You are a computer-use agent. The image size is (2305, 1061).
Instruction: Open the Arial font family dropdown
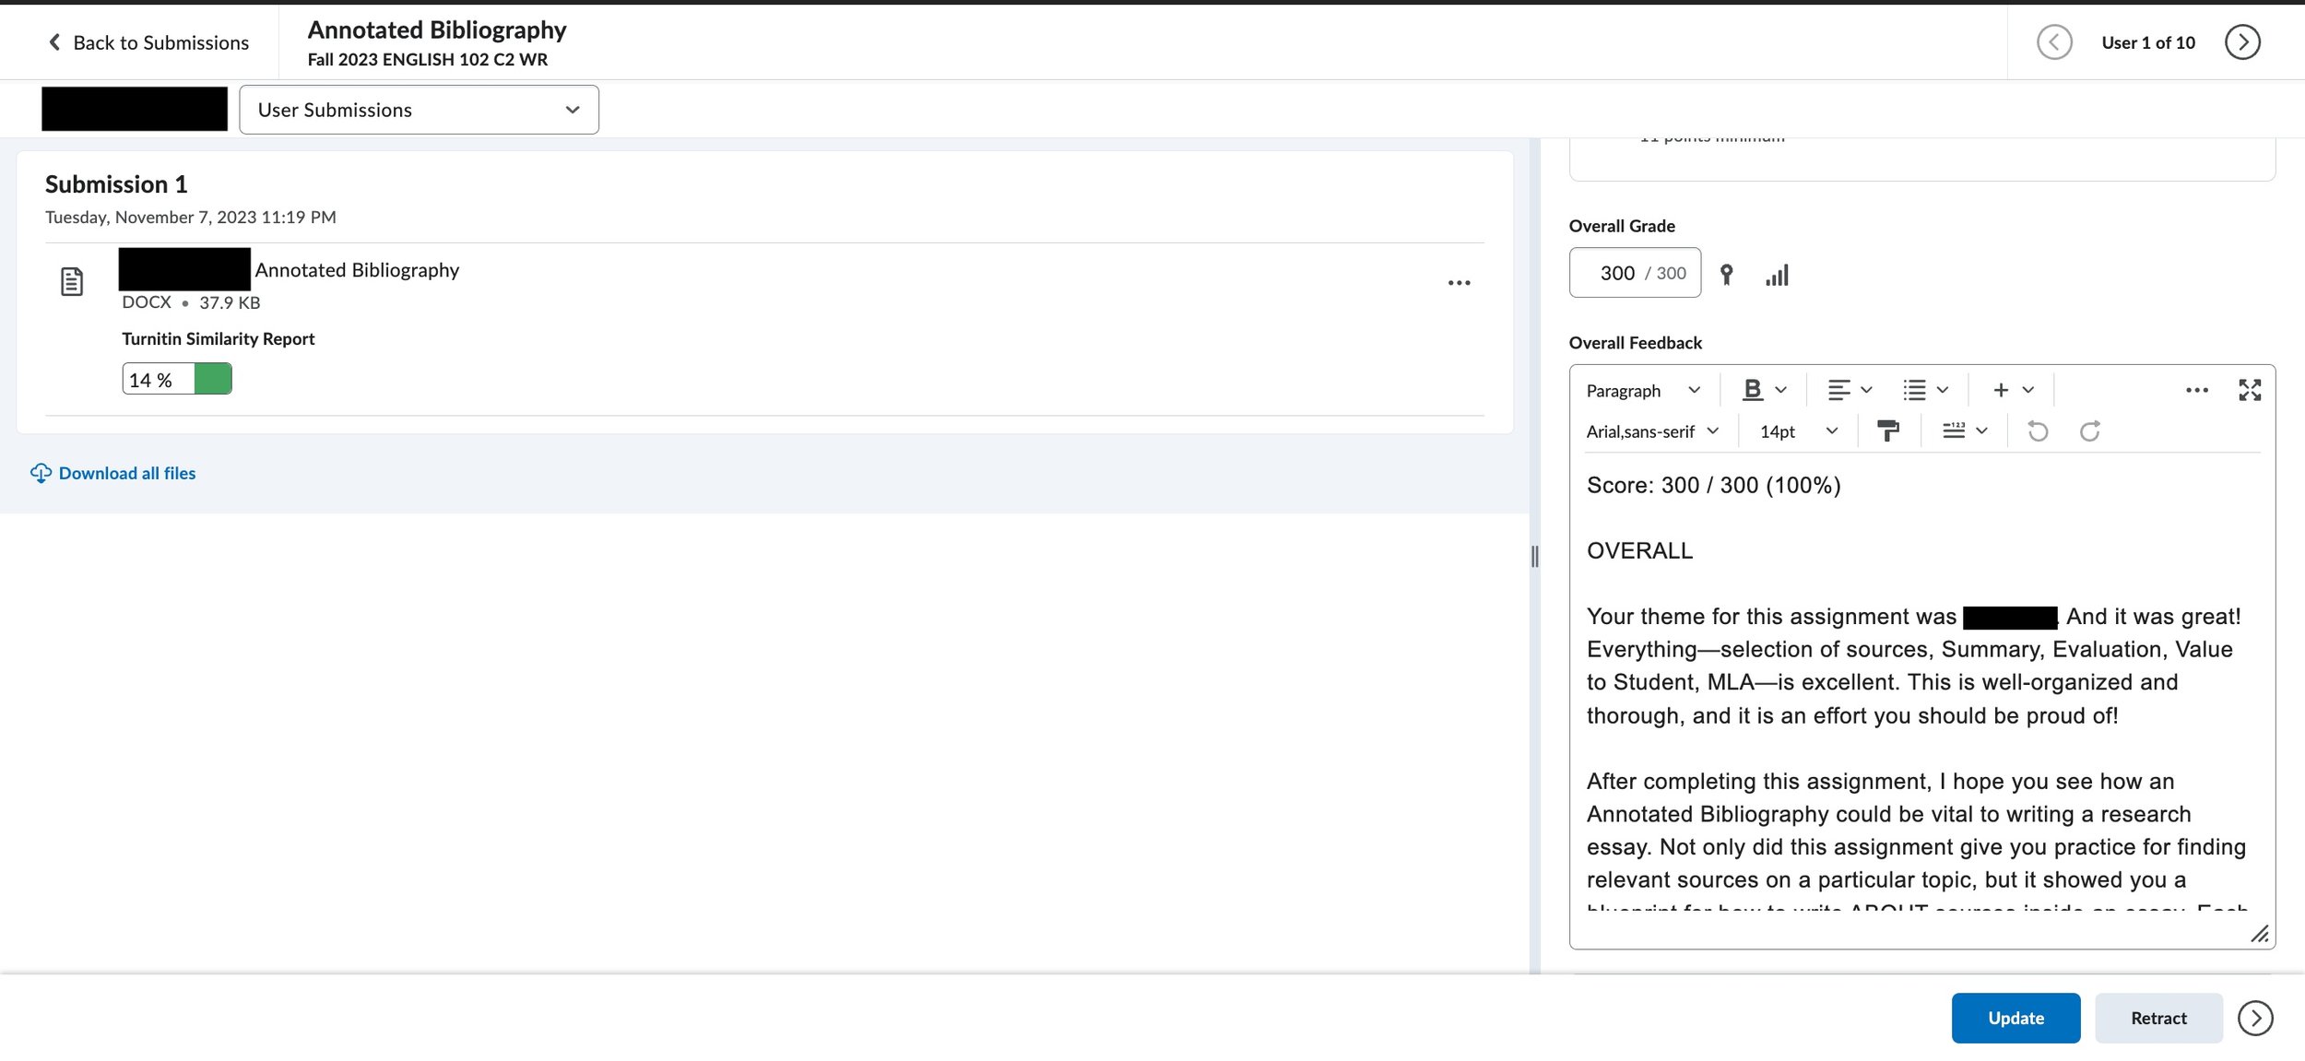(x=1651, y=431)
